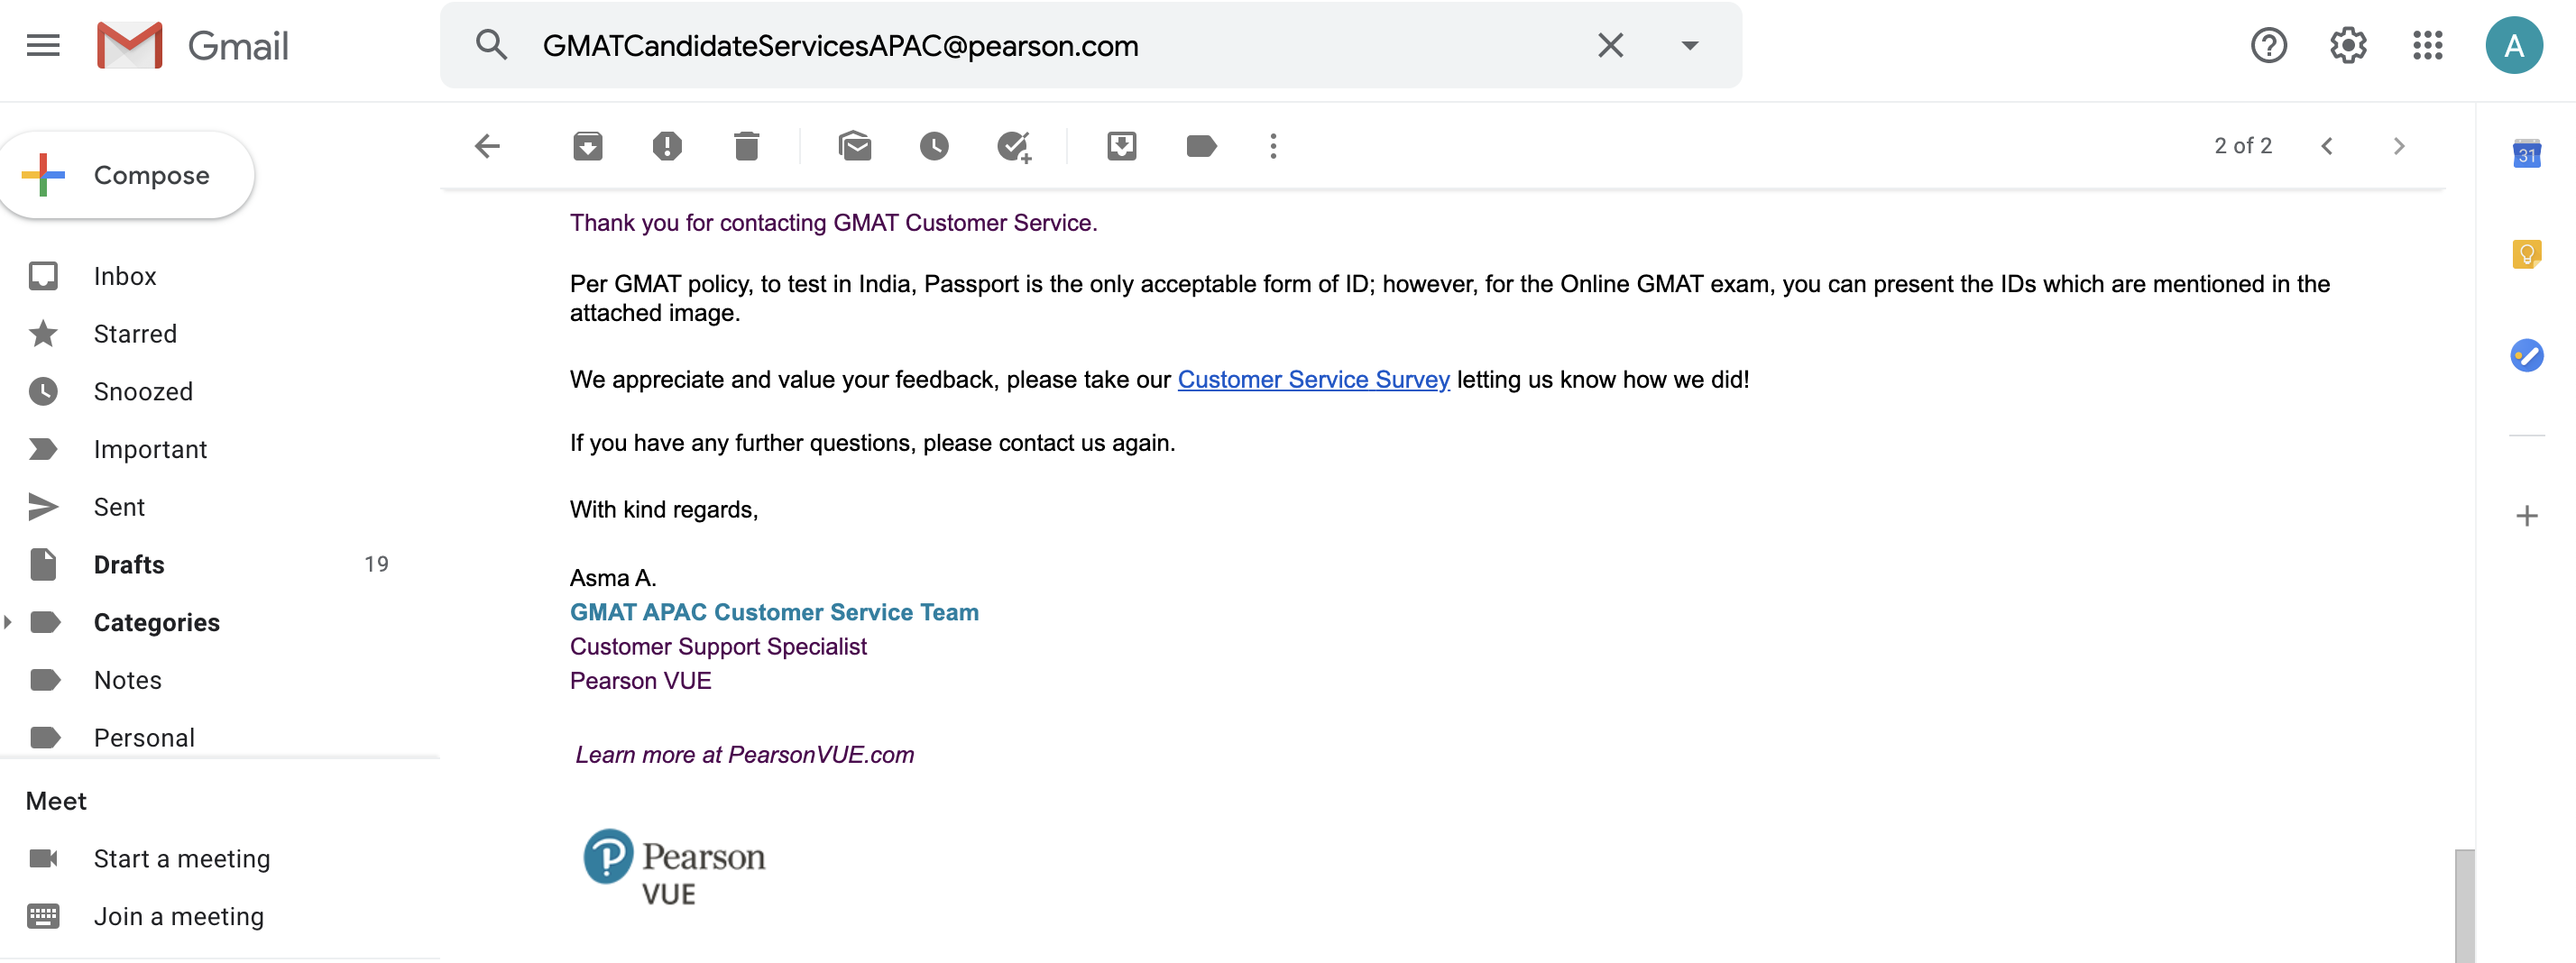Open Google Keep from the side panel

point(2527,253)
